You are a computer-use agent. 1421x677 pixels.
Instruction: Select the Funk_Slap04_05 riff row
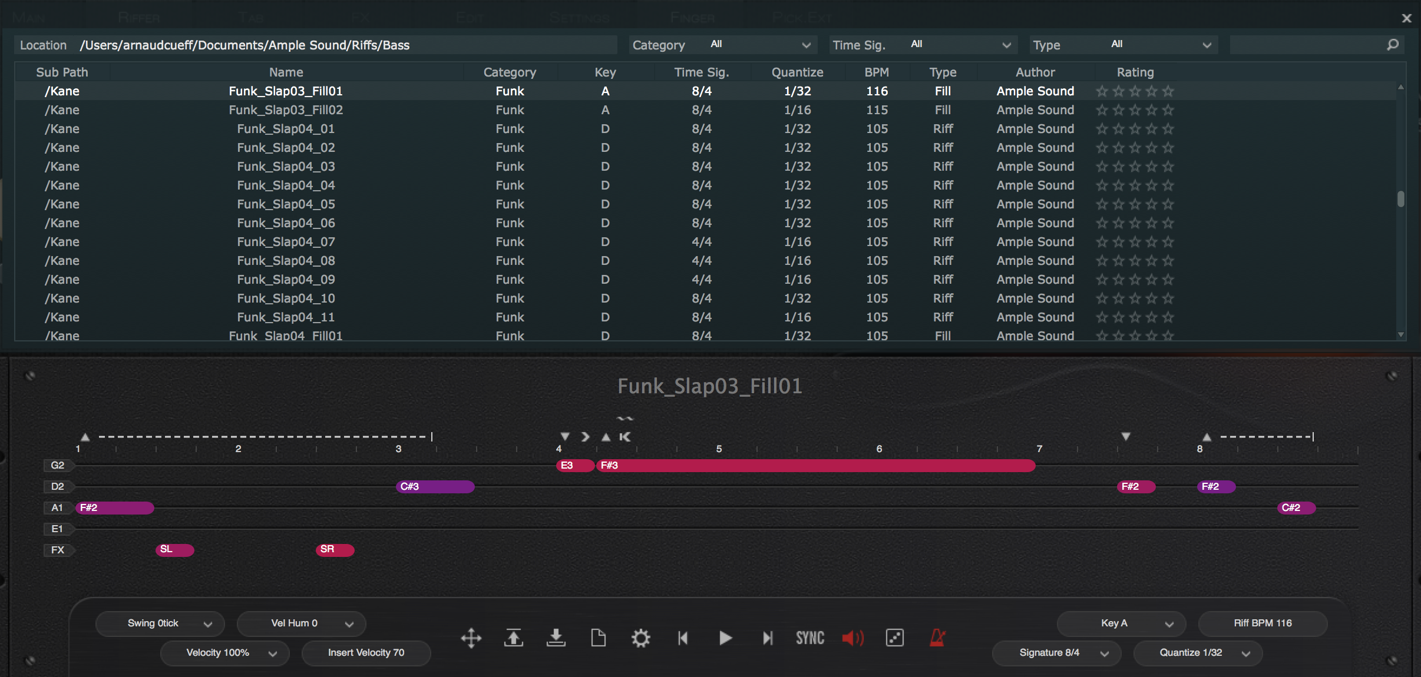tap(286, 204)
